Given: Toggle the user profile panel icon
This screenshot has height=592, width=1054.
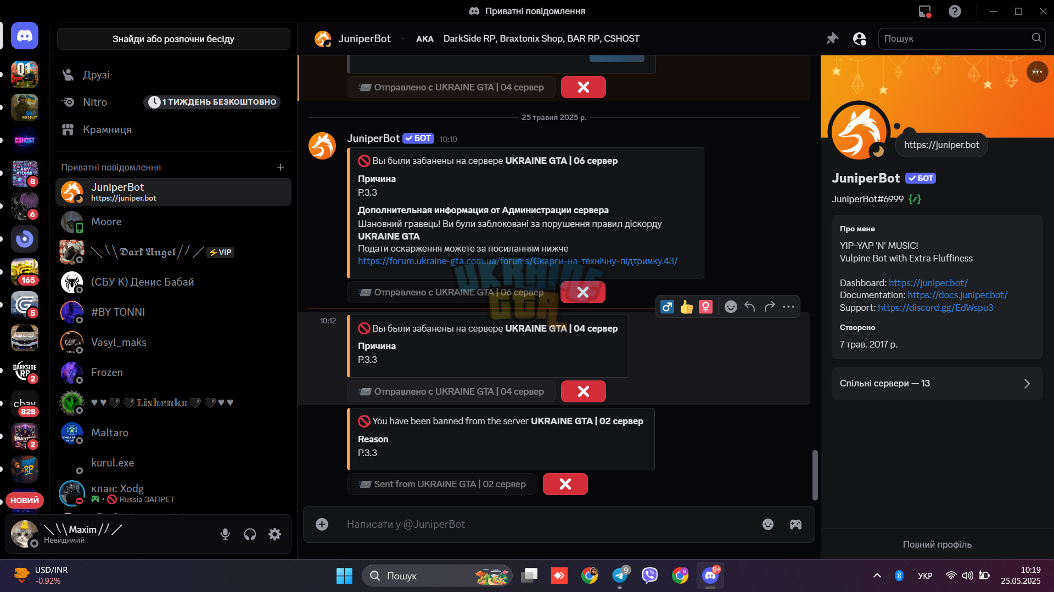Looking at the screenshot, I should pos(859,38).
